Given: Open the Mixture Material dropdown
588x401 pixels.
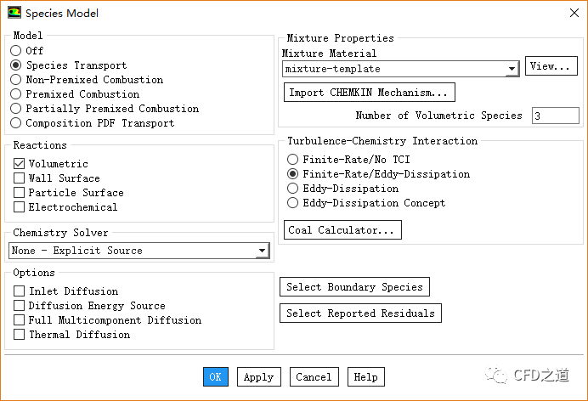Looking at the screenshot, I should tap(512, 70).
